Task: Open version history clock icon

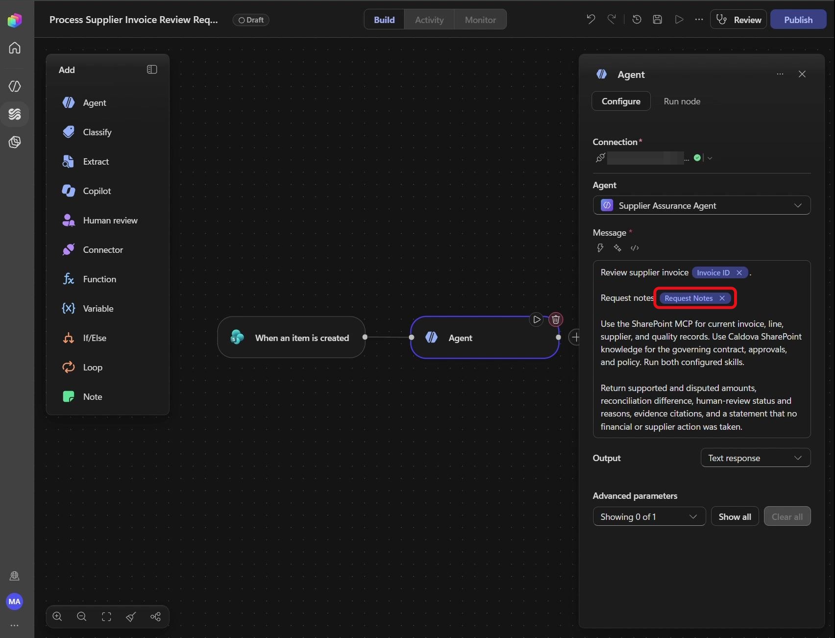Action: pyautogui.click(x=637, y=19)
